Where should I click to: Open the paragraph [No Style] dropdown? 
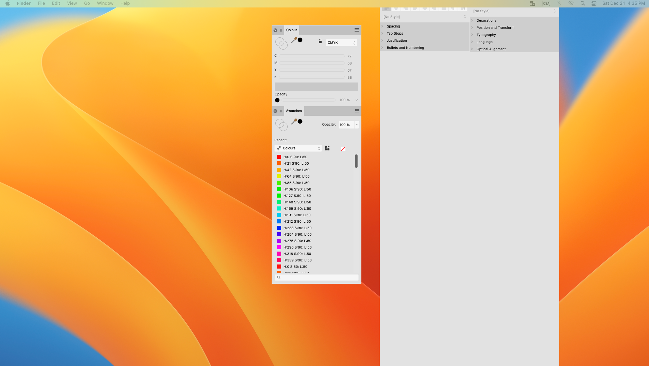pyautogui.click(x=424, y=17)
